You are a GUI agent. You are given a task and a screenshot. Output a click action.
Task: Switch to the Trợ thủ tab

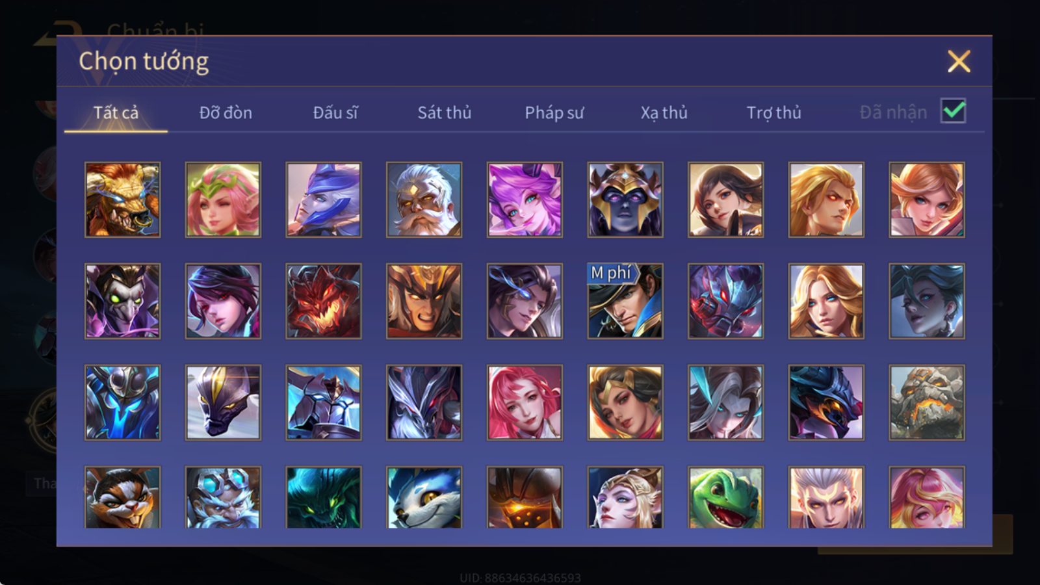pos(773,113)
